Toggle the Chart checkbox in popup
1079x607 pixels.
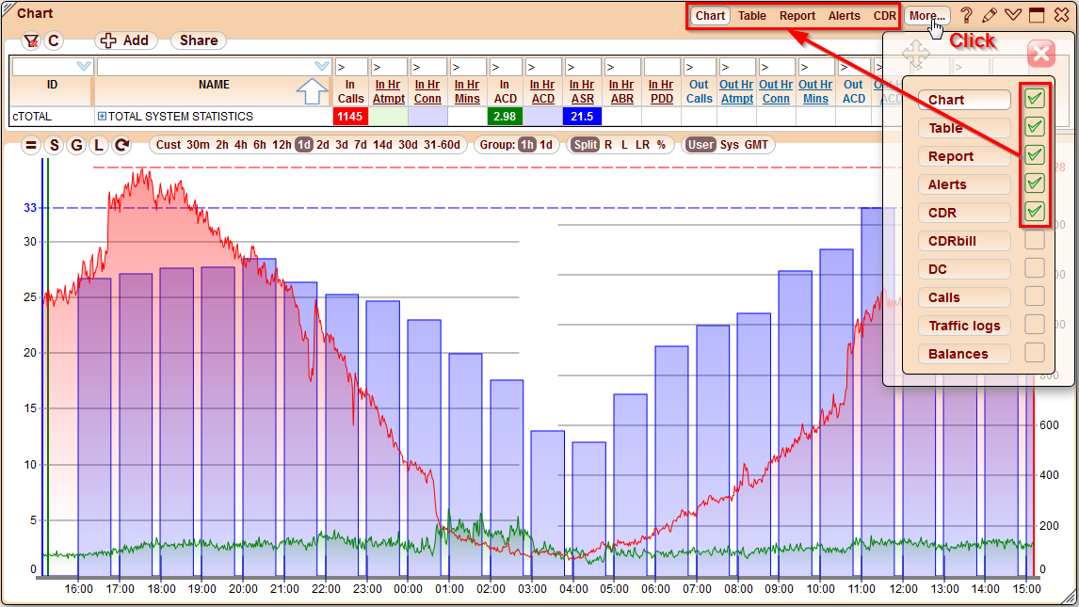[1034, 99]
